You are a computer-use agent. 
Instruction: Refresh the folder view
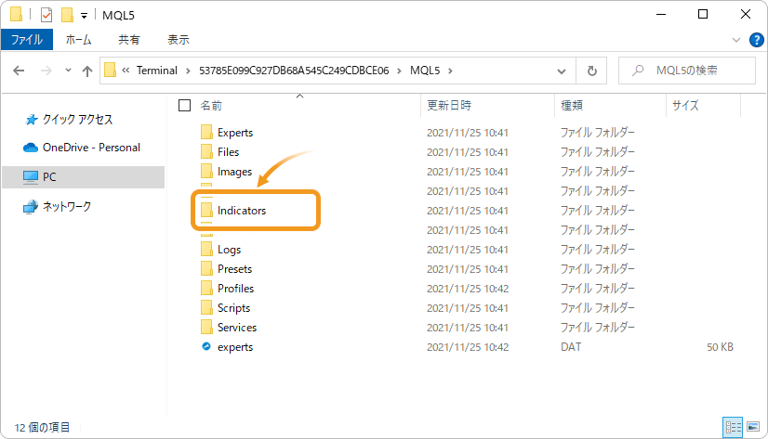click(x=591, y=71)
